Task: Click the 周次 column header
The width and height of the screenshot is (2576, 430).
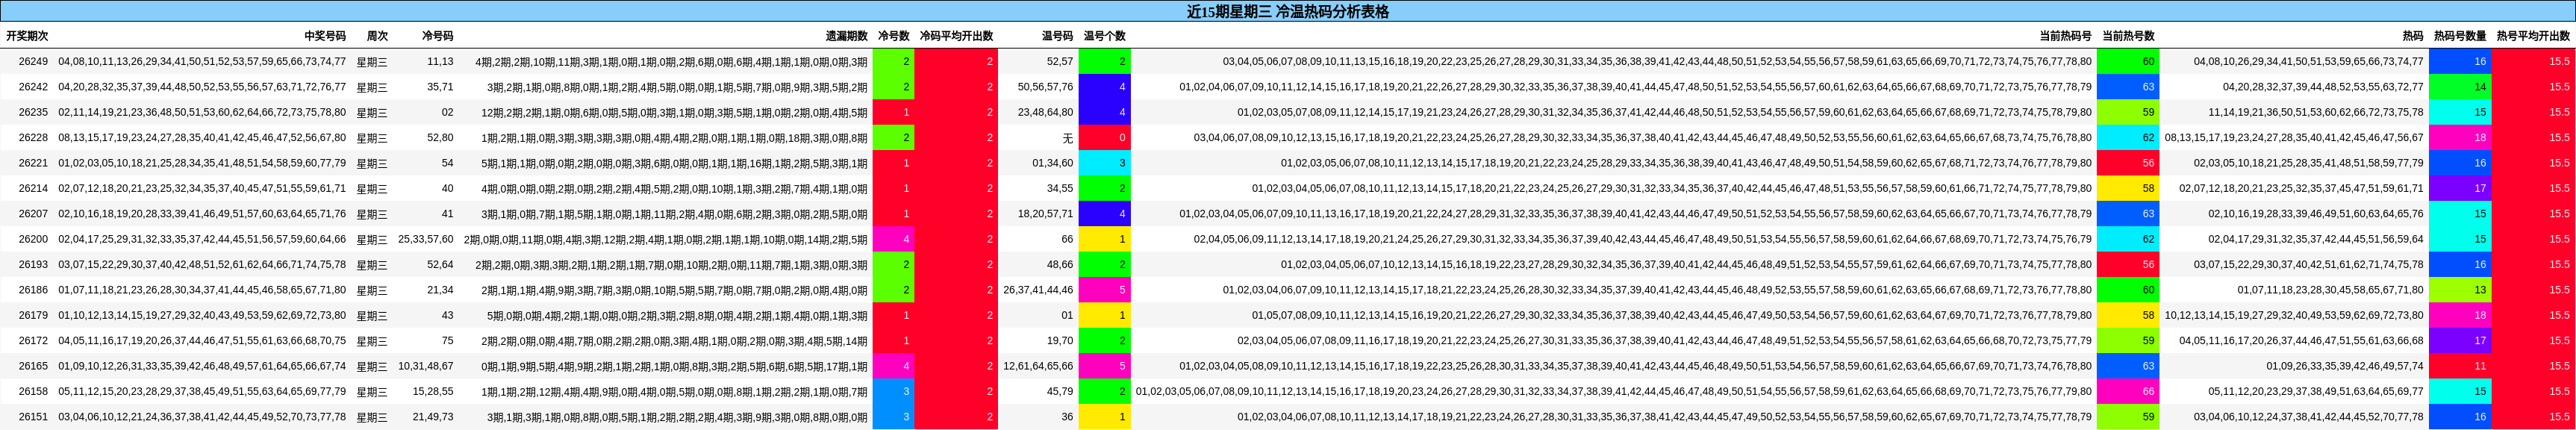Action: (x=377, y=36)
